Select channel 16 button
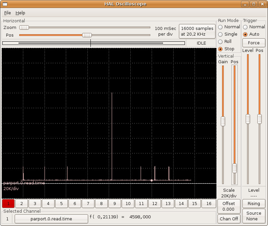 pos(209,204)
